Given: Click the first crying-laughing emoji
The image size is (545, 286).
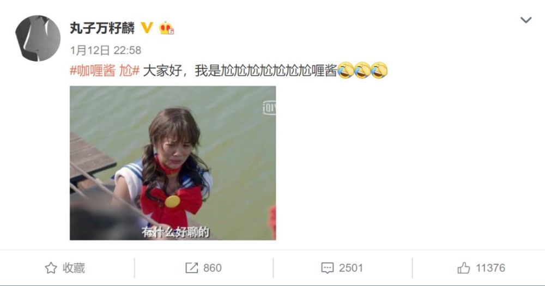Looking at the screenshot, I should [x=346, y=70].
